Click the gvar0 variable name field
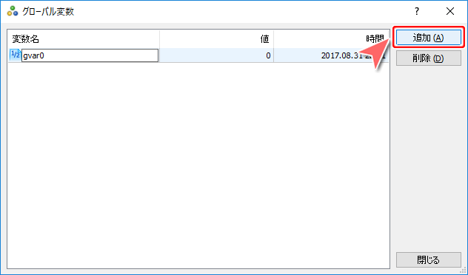Viewport: 468px width, 275px height. coord(90,55)
